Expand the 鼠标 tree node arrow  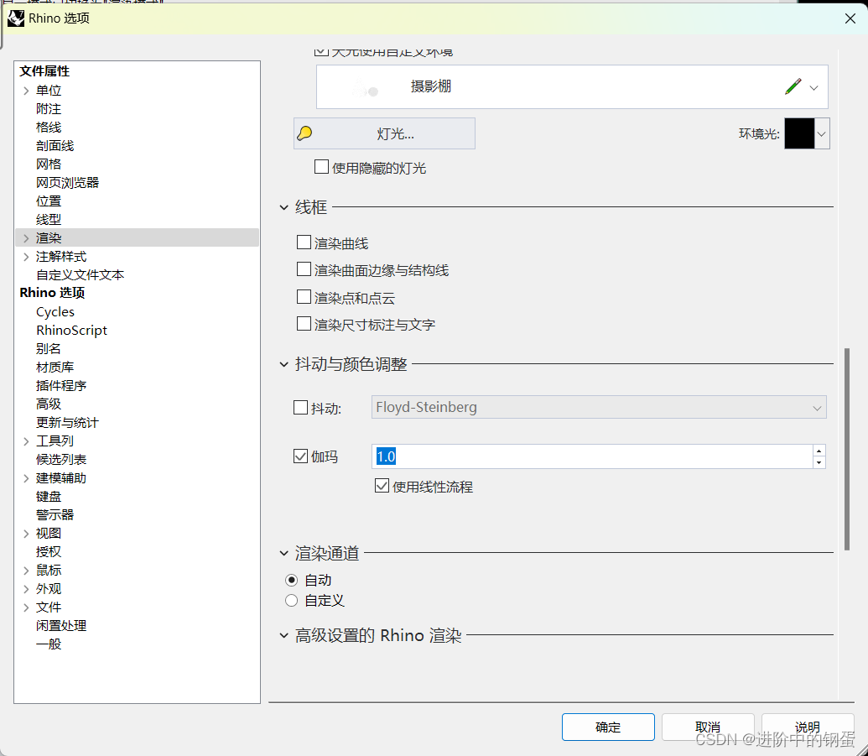[x=26, y=571]
